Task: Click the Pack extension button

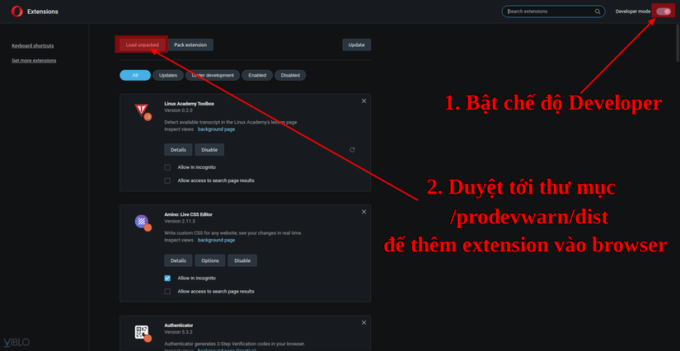Action: (x=190, y=44)
